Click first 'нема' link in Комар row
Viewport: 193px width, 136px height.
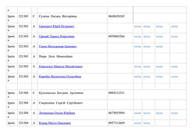pyautogui.click(x=138, y=123)
